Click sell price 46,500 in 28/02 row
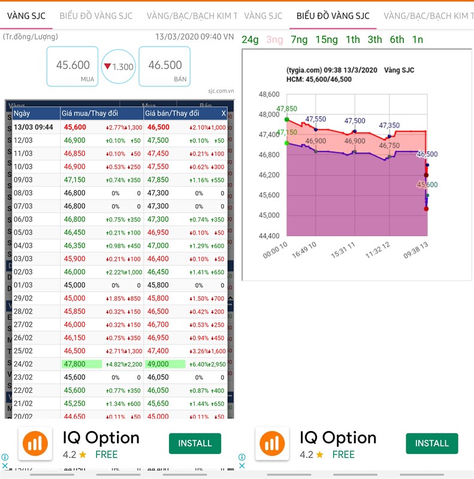Viewport: 474px width, 479px height. tap(158, 311)
